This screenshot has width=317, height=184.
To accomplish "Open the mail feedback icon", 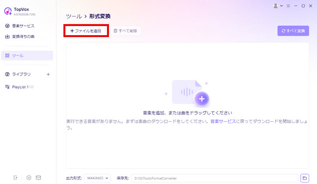I will coord(38,178).
